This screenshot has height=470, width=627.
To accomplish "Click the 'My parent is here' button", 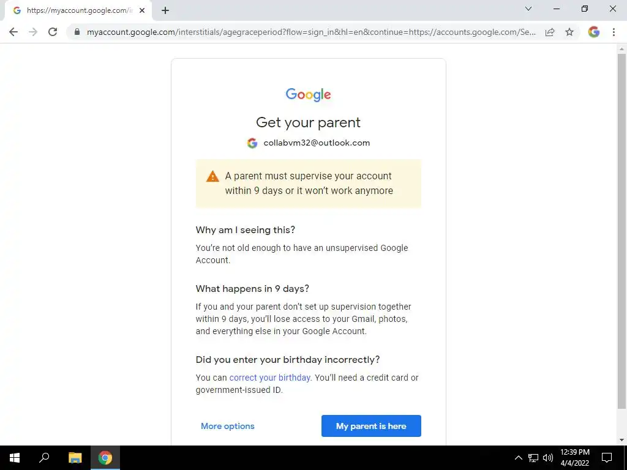I will click(x=371, y=426).
